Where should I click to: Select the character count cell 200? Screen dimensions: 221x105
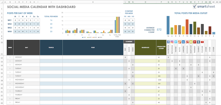click(x=161, y=76)
